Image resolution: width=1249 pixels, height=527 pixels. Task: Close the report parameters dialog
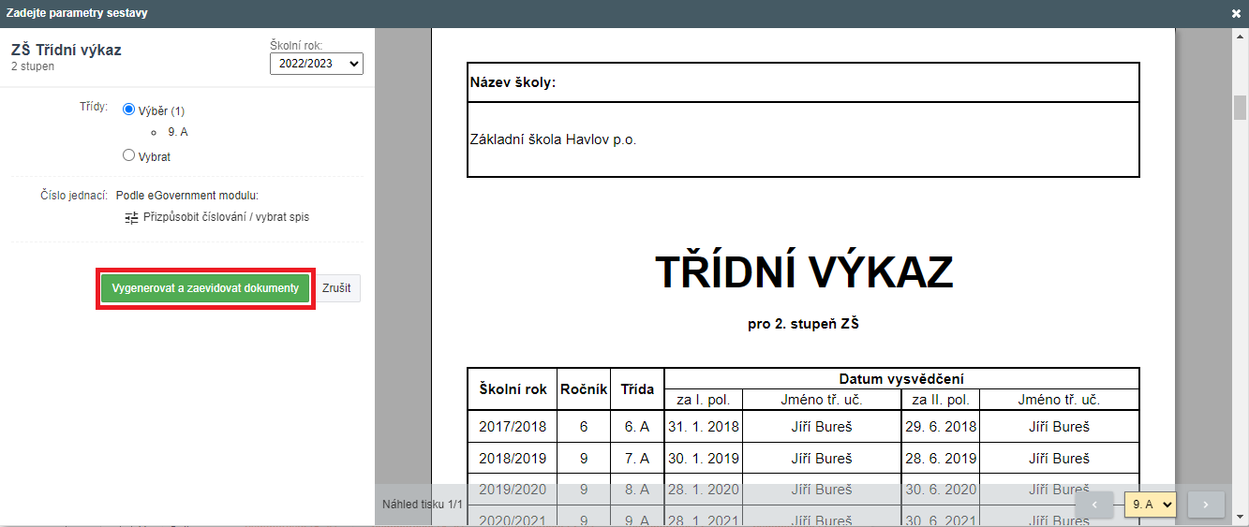(x=1236, y=13)
